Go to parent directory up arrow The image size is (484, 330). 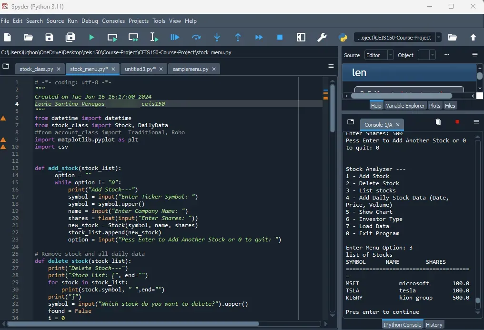click(x=473, y=37)
